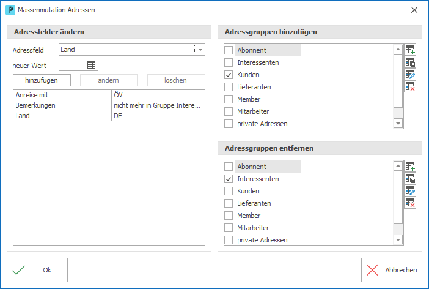Click the hinzufügen button
Viewport: 429px width, 289px height.
pos(42,80)
